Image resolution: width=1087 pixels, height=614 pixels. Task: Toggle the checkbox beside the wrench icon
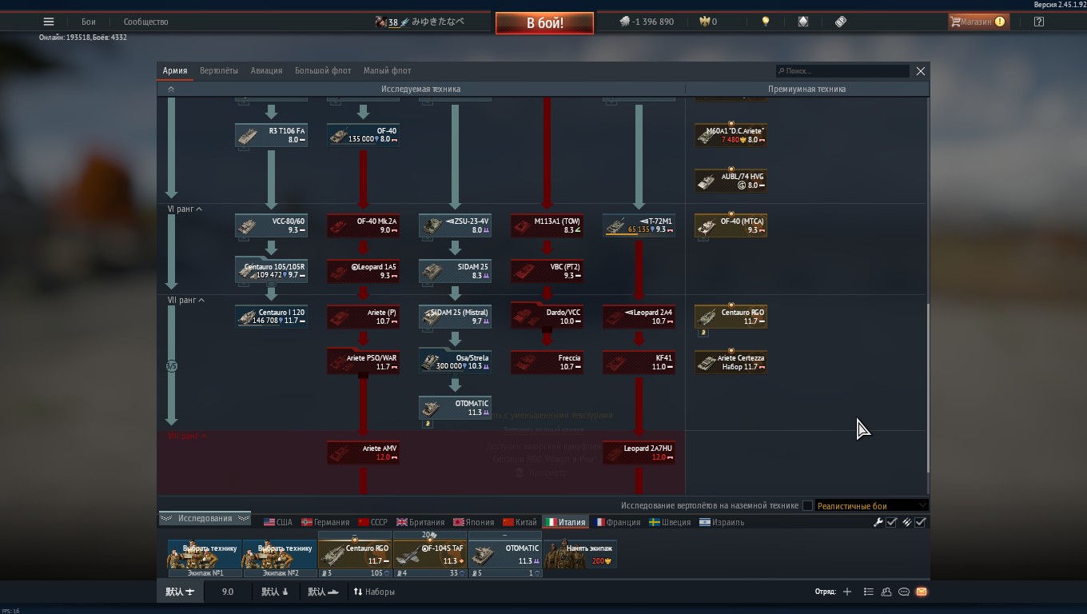pyautogui.click(x=892, y=522)
